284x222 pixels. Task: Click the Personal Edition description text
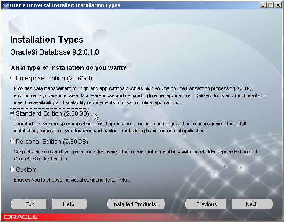tap(135, 155)
